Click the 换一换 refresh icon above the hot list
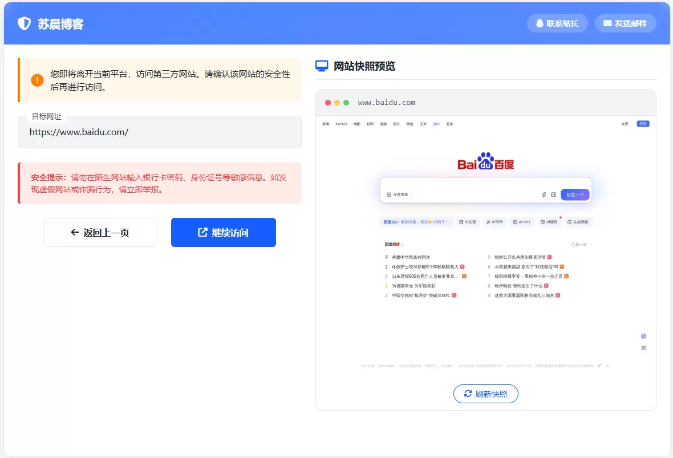Screen dimensions: 673x458 pos(574,244)
